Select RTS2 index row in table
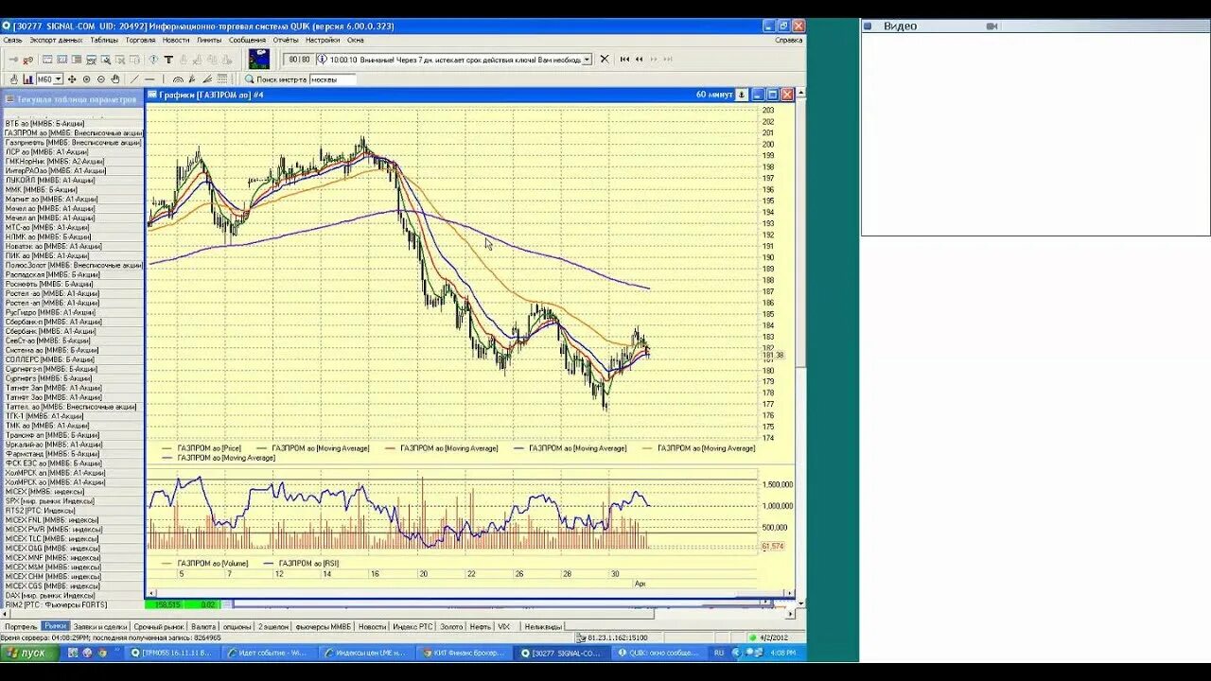The width and height of the screenshot is (1211, 681). pyautogui.click(x=73, y=511)
